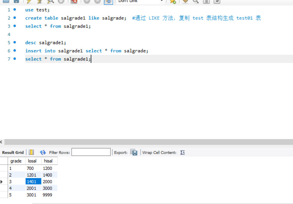The width and height of the screenshot is (293, 204).
Task: Select the losal cell 1201
Action: point(33,175)
